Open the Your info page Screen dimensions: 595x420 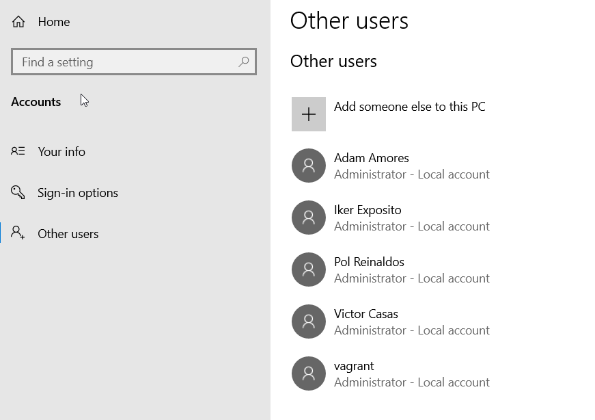(61, 152)
